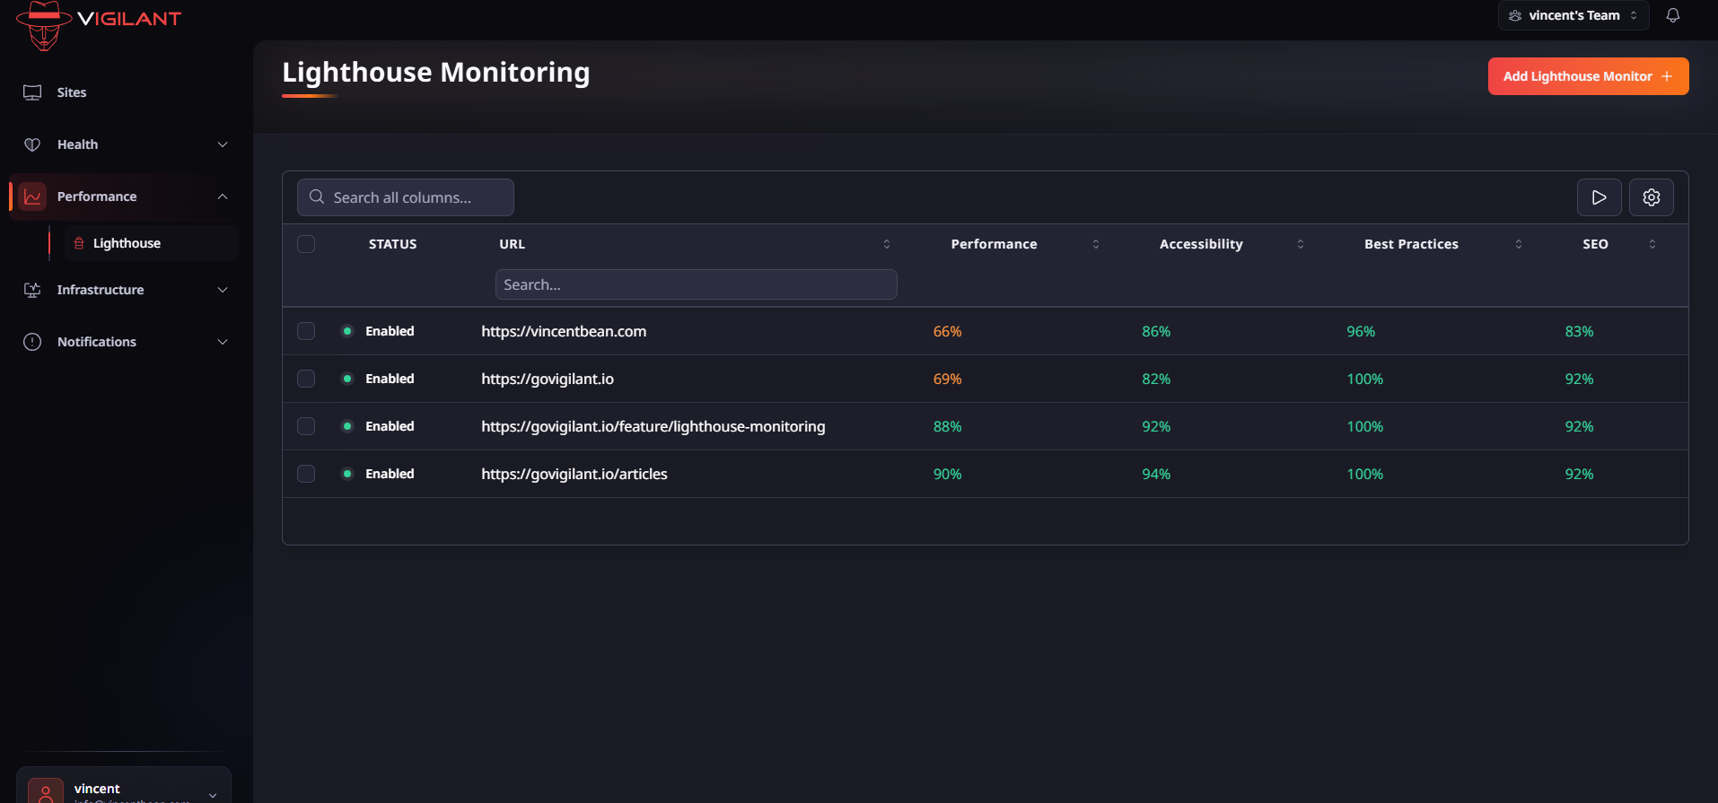Click the Vigilant logo icon
Screen dimensions: 1718x803
43,24
